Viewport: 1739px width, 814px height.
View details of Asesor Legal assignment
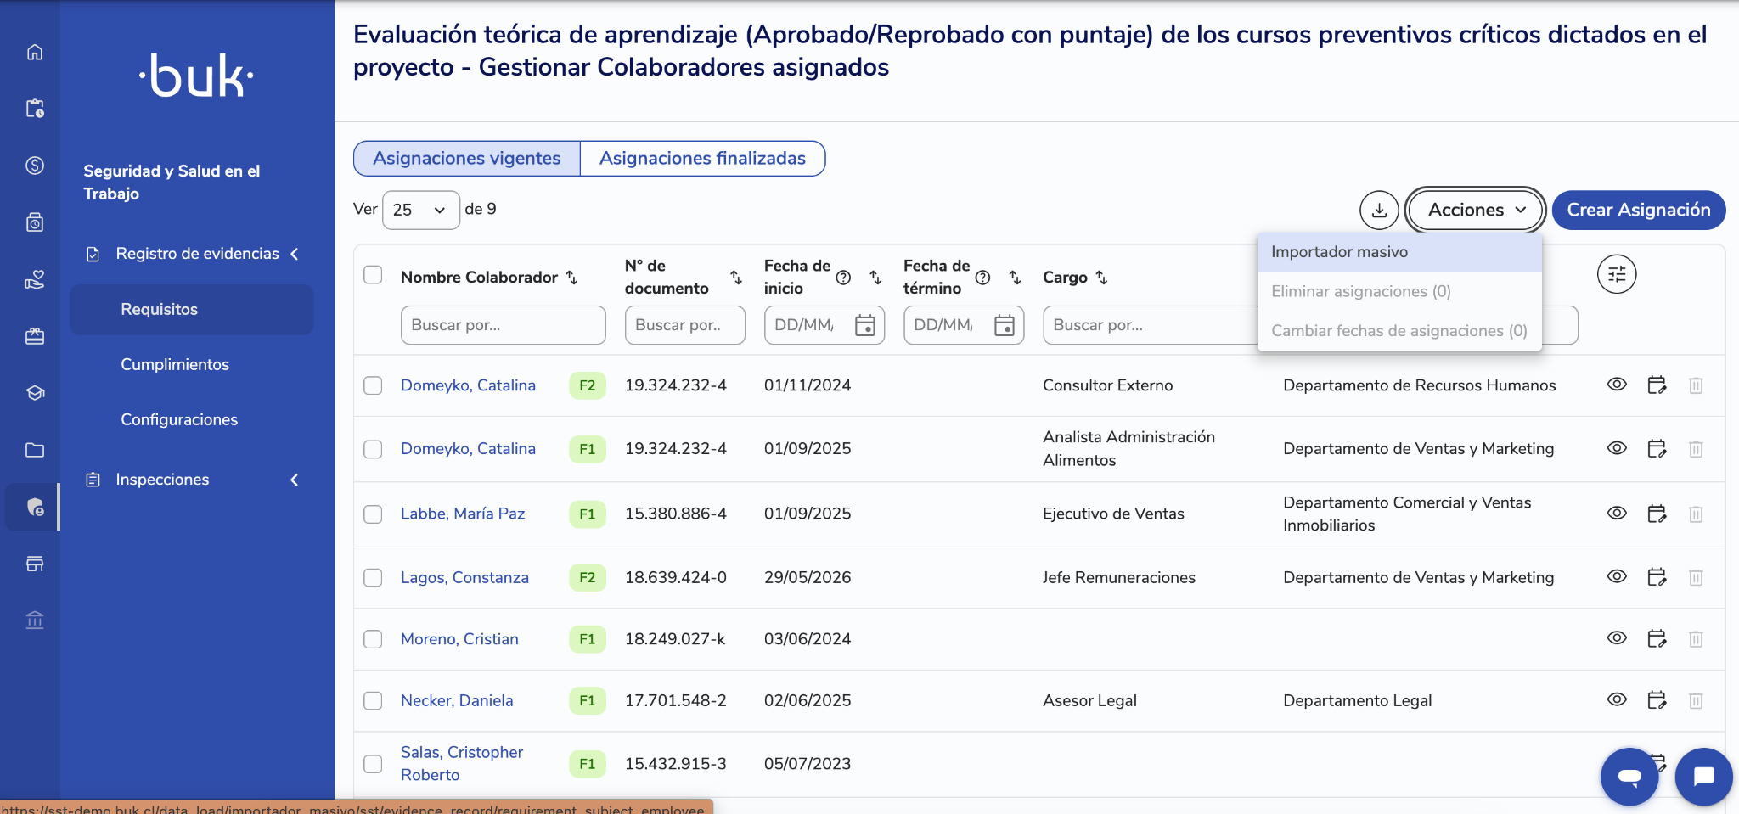tap(1617, 699)
